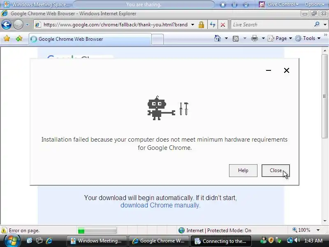Expand the zoom level dropdown arrow

tap(318, 230)
